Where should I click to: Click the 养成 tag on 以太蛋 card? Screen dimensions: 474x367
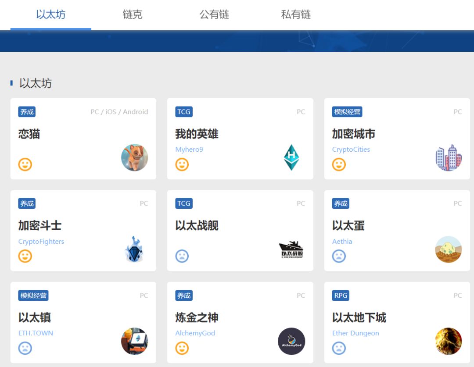tap(341, 203)
